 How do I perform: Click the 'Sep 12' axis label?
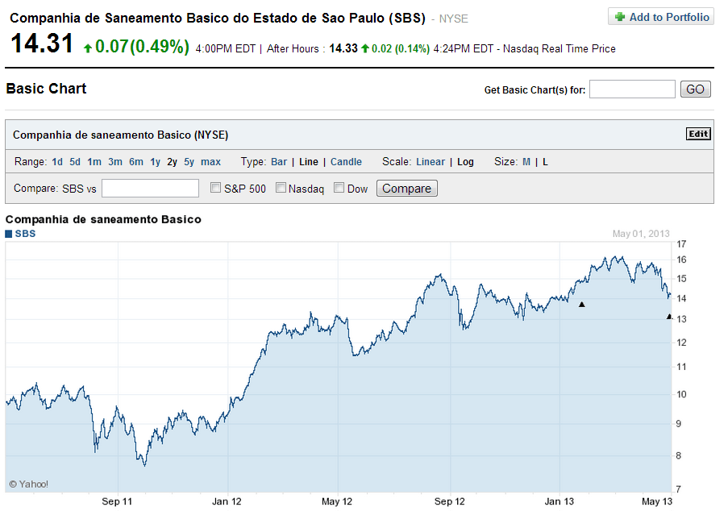pyautogui.click(x=449, y=501)
